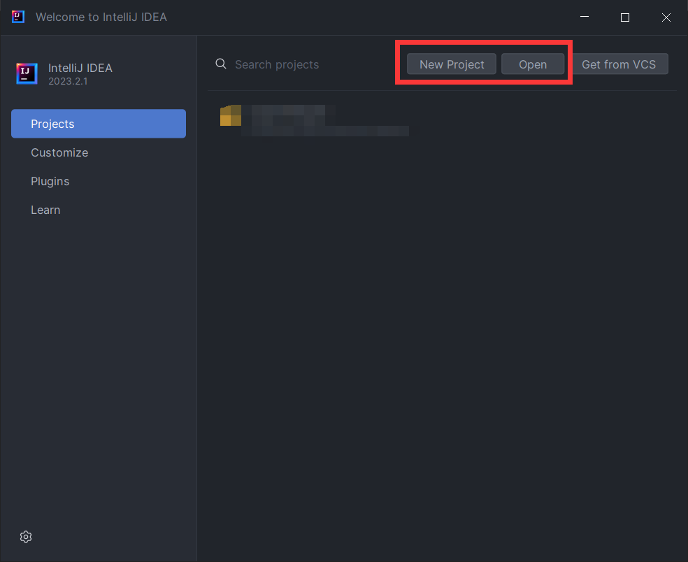Screen dimensions: 688x562
Task: Click the IntelliJ icon in title bar
Action: (x=17, y=17)
